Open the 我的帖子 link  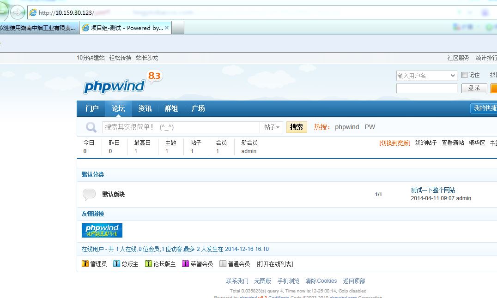tap(426, 143)
